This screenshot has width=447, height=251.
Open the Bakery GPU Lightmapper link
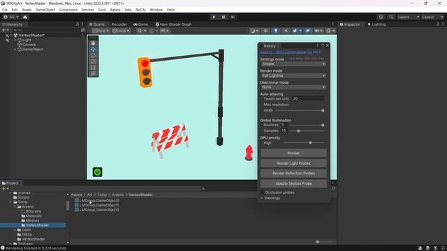(x=291, y=52)
